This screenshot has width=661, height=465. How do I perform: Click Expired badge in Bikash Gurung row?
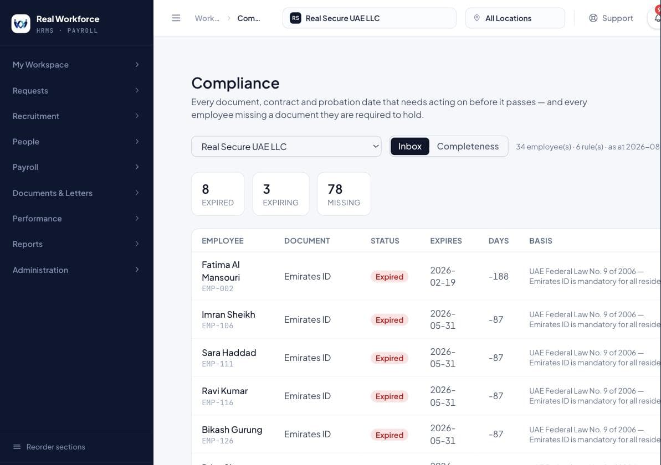click(x=390, y=435)
